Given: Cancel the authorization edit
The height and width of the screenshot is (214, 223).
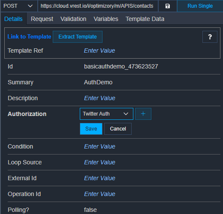Looking at the screenshot, I should coord(118,129).
